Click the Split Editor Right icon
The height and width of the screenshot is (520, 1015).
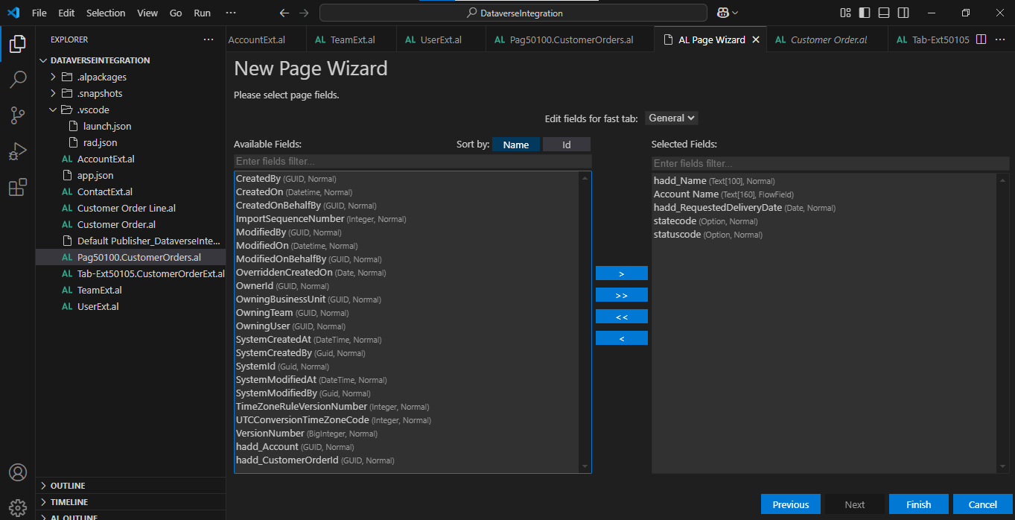click(981, 39)
